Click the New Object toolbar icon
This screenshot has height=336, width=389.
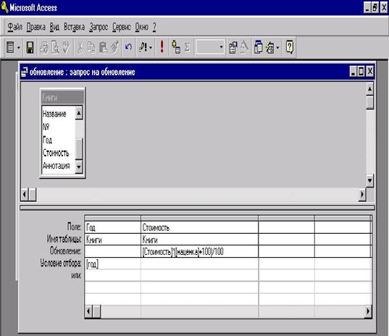tap(270, 47)
